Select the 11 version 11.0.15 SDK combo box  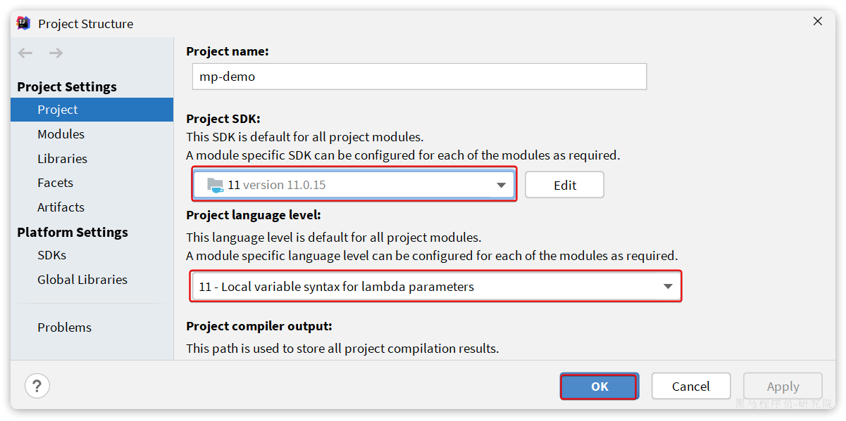[352, 186]
